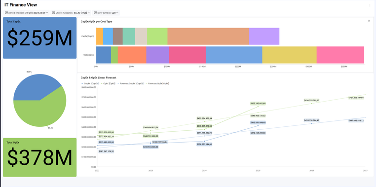Click the small green segment in the OpEx bar
The height and width of the screenshot is (187, 376).
coord(114,55)
